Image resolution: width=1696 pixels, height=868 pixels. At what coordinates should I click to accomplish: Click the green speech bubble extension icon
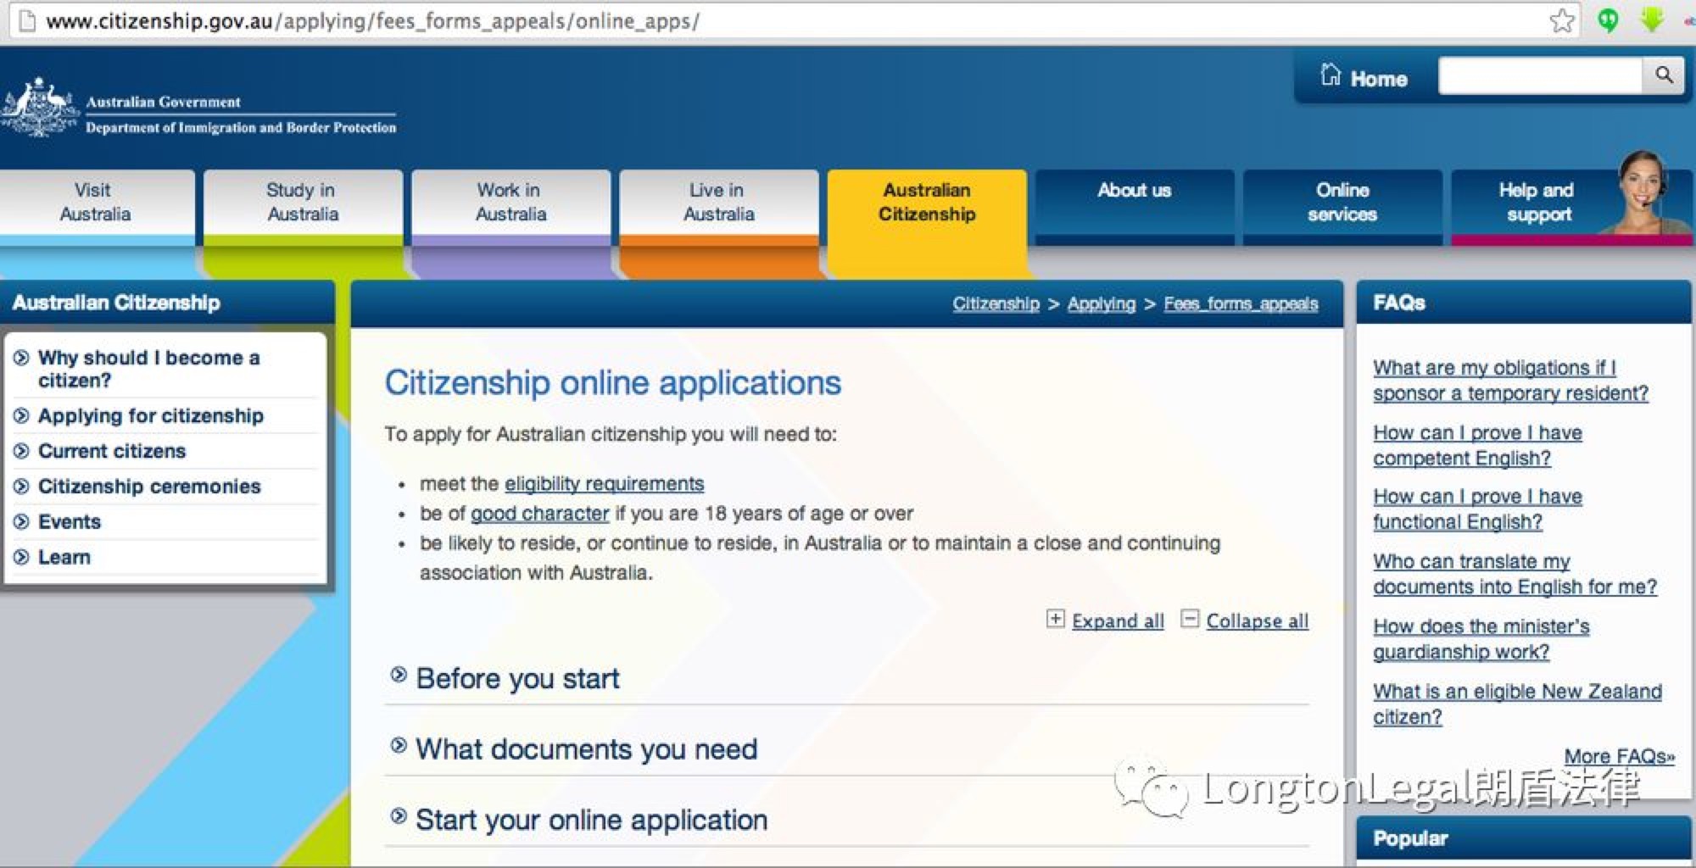(x=1607, y=20)
